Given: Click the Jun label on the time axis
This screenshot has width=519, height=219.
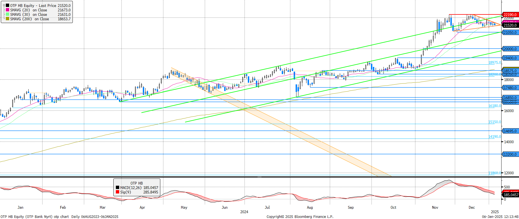Looking at the screenshot, I should [224, 207].
